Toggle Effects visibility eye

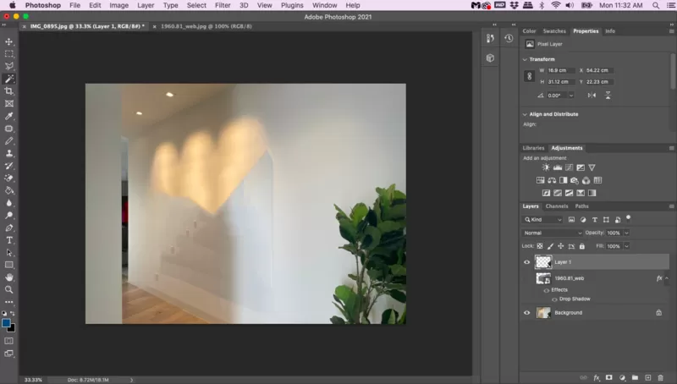[x=546, y=290]
